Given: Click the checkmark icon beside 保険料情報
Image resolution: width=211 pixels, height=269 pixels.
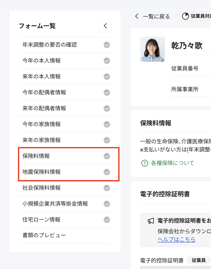Looking at the screenshot, I should [x=107, y=156].
